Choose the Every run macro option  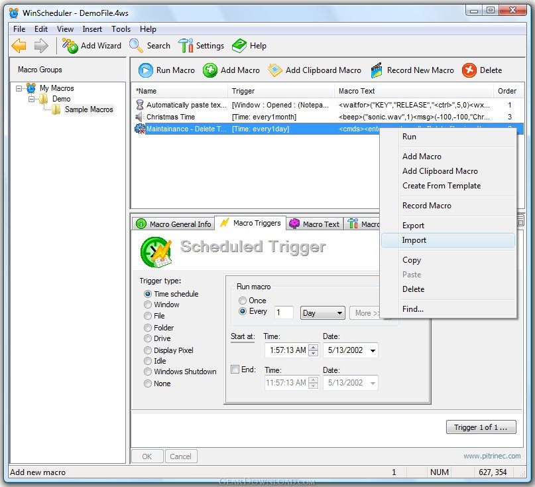pyautogui.click(x=243, y=311)
